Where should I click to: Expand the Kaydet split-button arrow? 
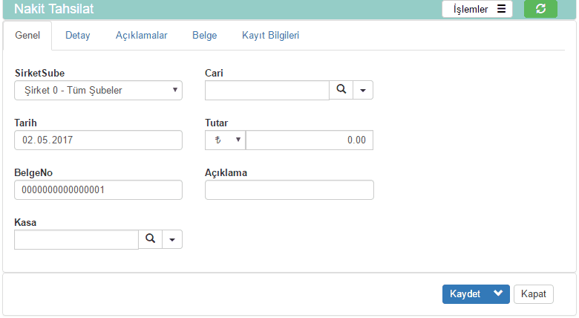(x=498, y=293)
